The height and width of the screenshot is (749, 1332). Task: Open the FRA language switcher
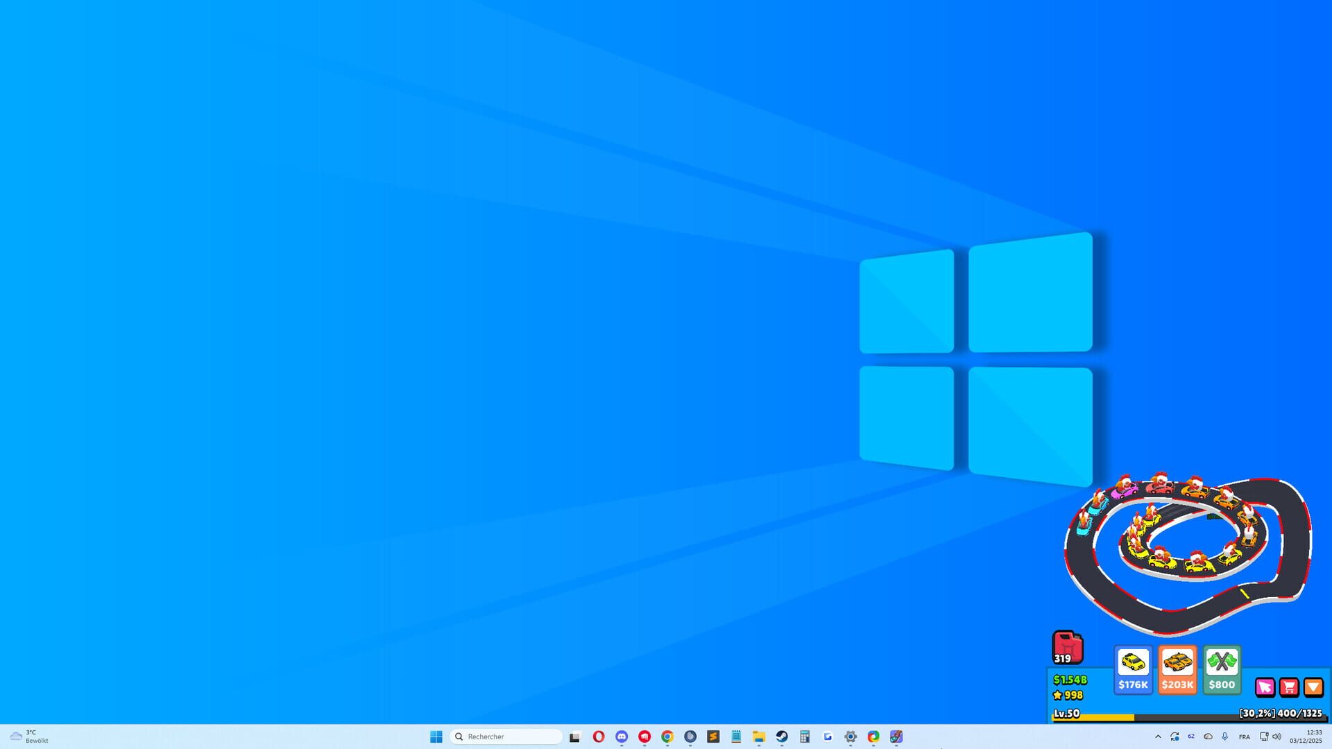pos(1244,737)
